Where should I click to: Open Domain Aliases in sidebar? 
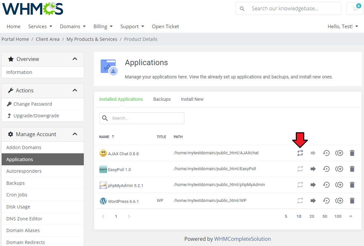(43, 230)
